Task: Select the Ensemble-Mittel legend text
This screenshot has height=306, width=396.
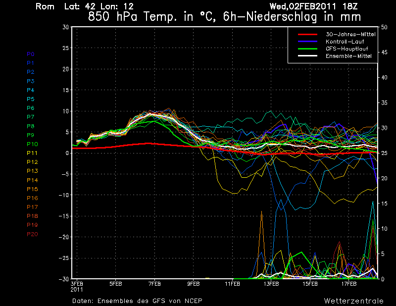Action: click(348, 56)
